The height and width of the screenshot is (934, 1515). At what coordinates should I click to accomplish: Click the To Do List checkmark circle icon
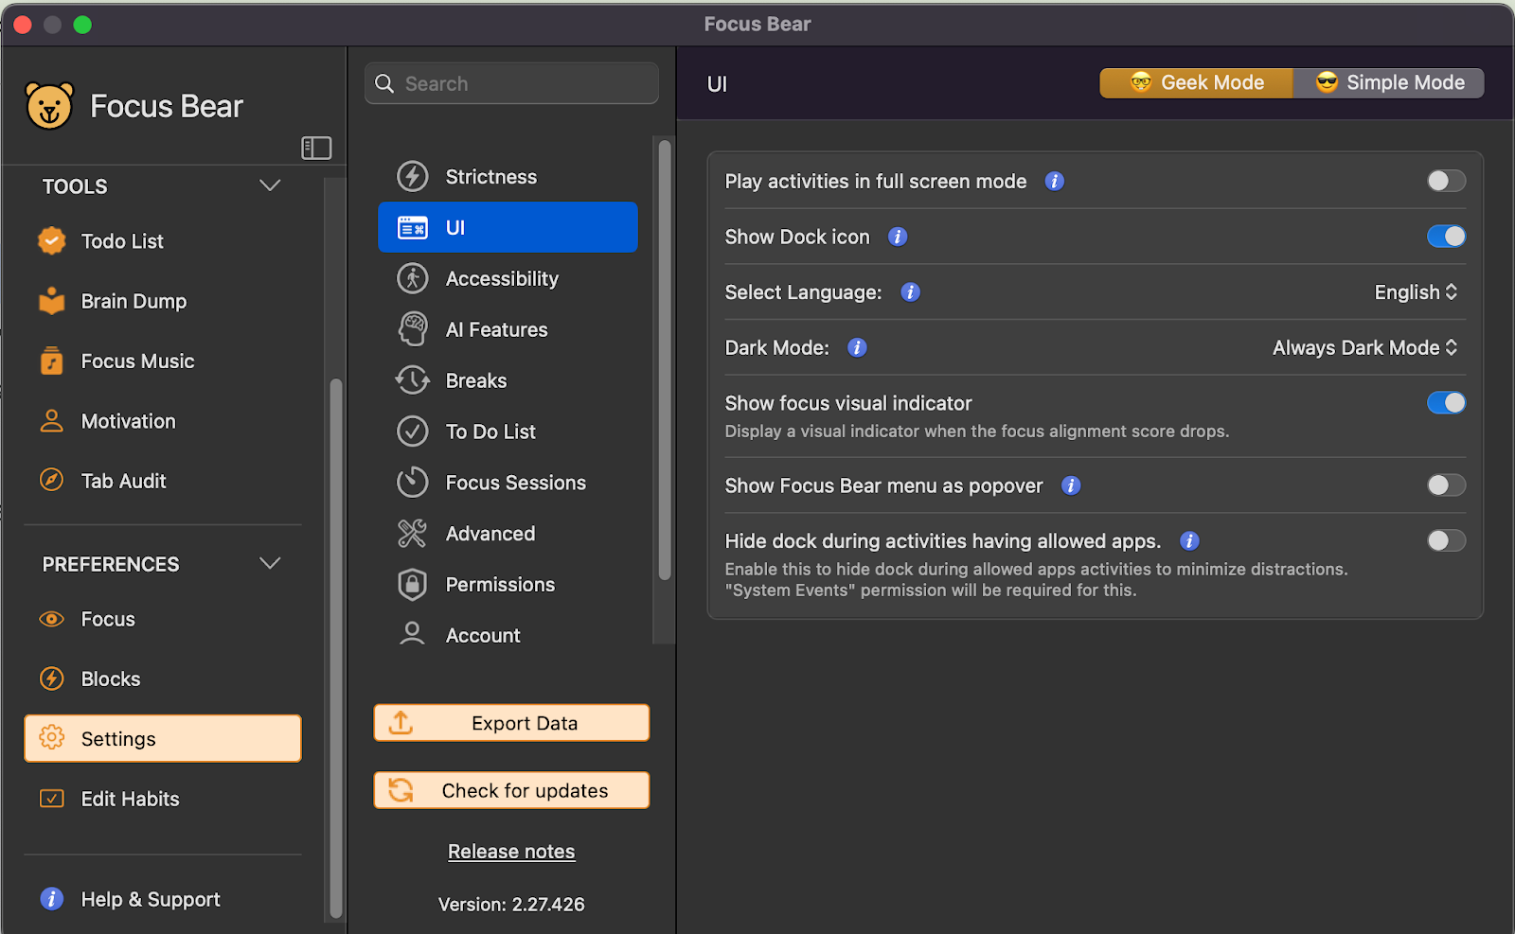412,432
